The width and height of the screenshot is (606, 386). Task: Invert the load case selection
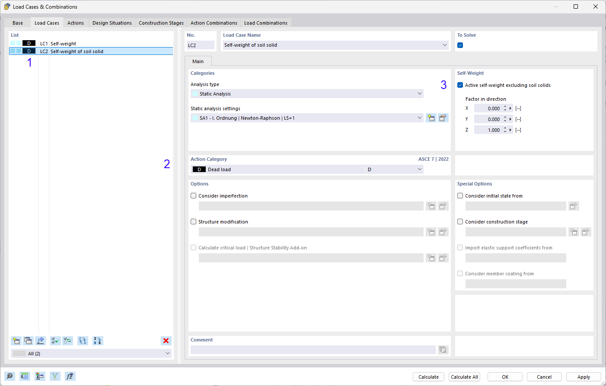68,341
